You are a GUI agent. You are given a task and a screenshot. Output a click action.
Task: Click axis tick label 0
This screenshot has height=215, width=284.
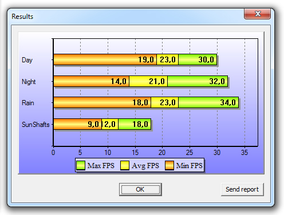[53, 153]
